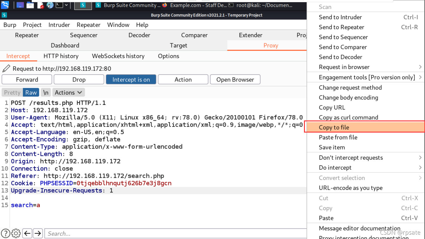Go to previous search match arrow

[27, 233]
